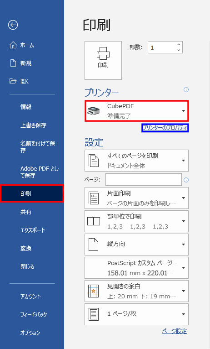Decrease the copies count with the down arrow
This screenshot has height=349, width=210.
click(x=179, y=50)
